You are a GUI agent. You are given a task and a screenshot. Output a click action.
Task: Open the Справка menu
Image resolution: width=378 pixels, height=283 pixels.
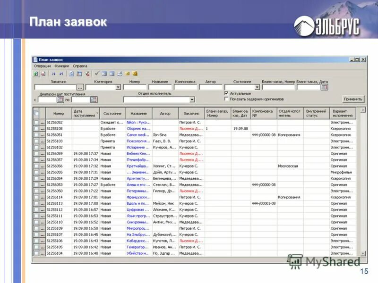click(80, 66)
